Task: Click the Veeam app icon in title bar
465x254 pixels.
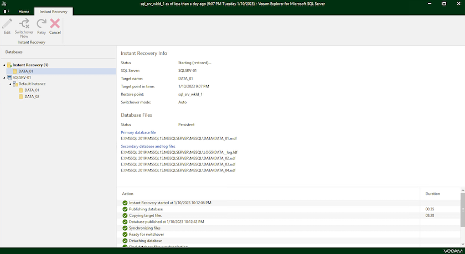Action: click(4, 4)
